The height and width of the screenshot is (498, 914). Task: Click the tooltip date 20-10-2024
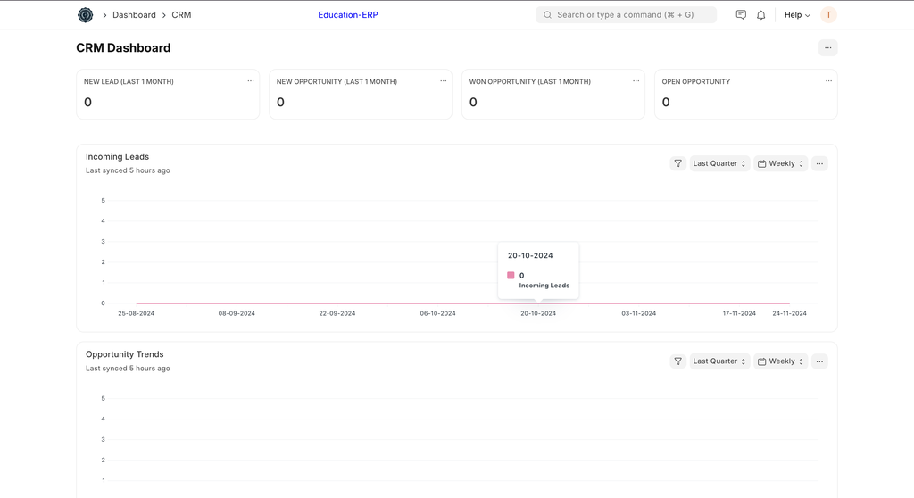pos(530,255)
